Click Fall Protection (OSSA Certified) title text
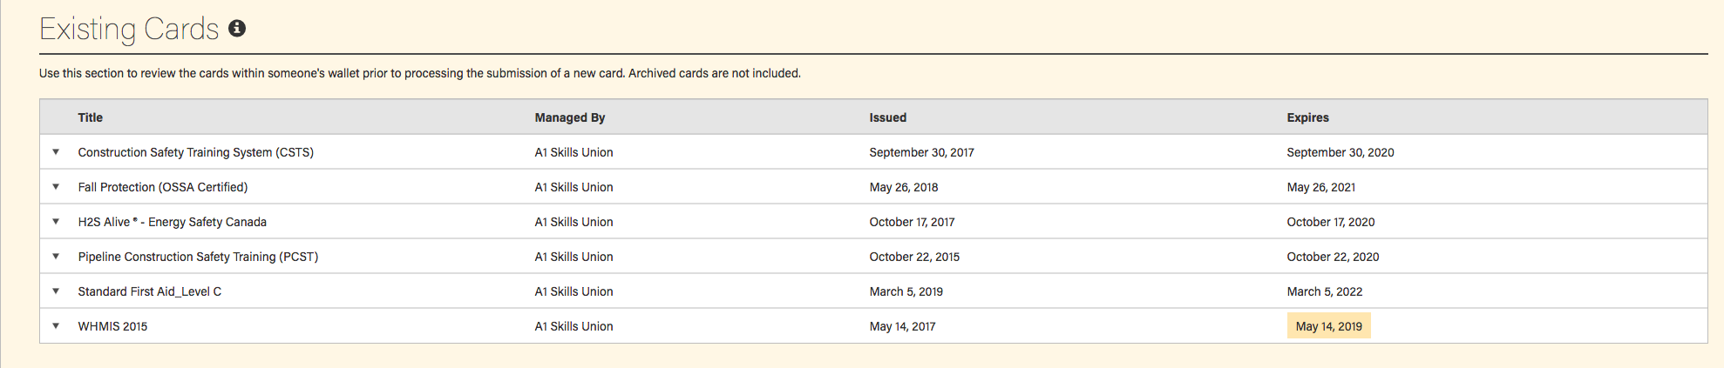This screenshot has width=1724, height=368. click(162, 187)
